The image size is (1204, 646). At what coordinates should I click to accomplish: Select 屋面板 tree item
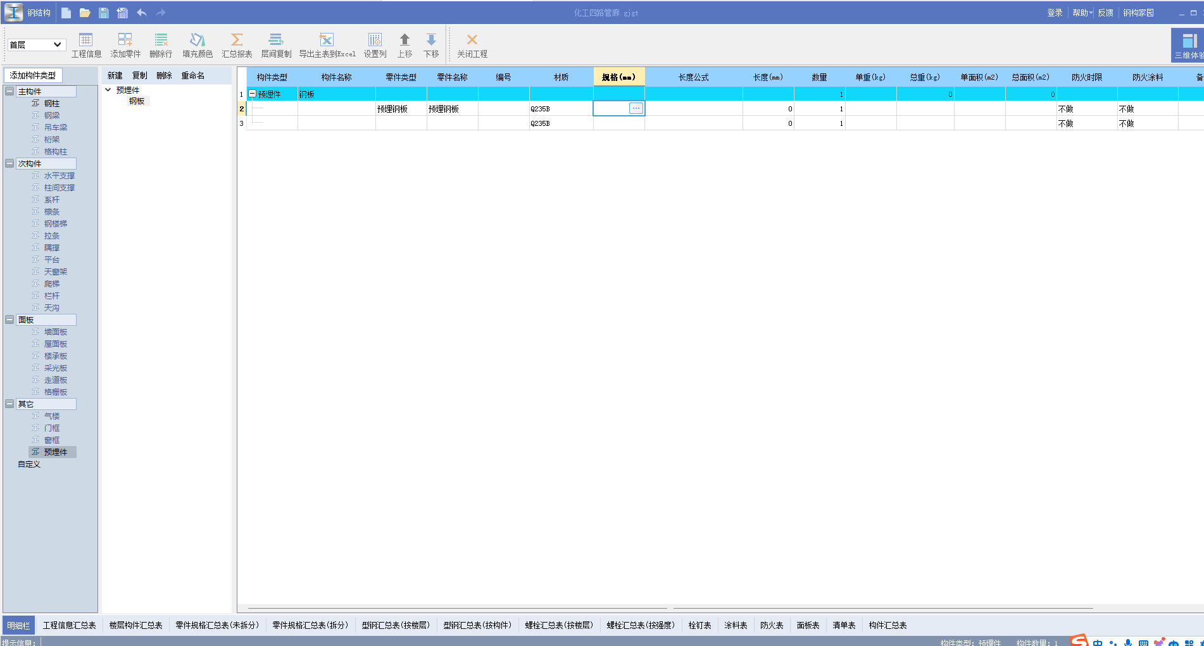pos(56,344)
